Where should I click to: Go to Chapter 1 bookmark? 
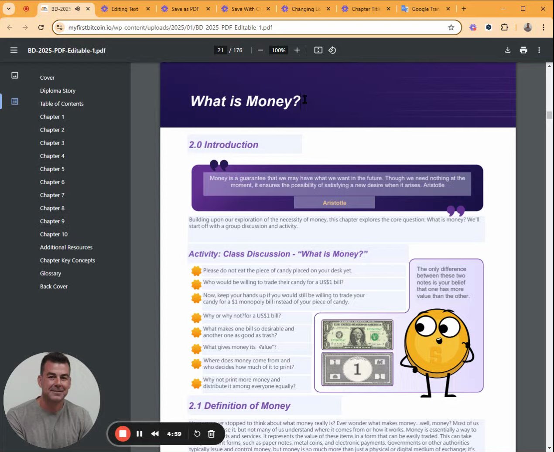coord(52,117)
